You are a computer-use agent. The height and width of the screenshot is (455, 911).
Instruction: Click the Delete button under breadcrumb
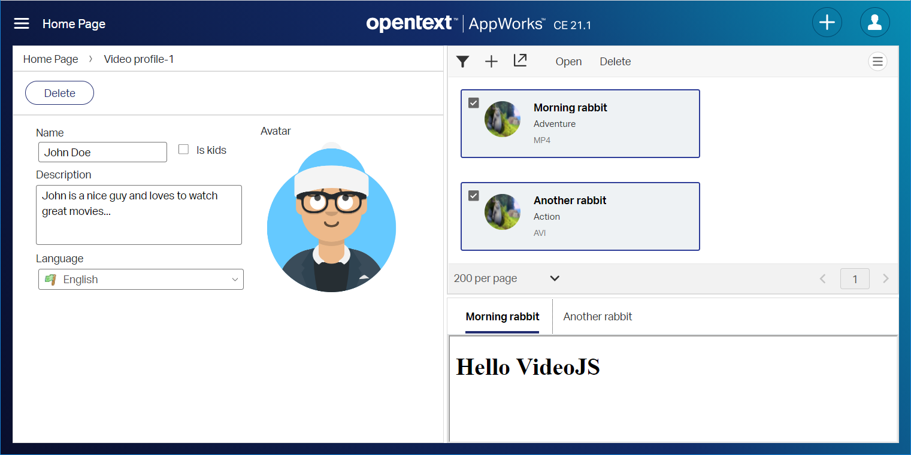click(59, 93)
